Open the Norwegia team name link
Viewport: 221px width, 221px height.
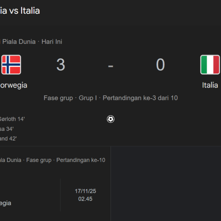click(14, 85)
